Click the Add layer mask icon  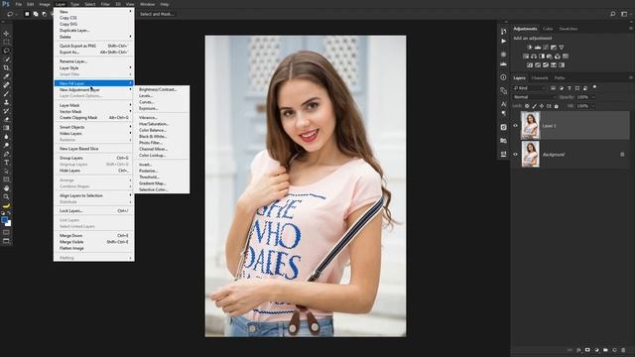pos(587,350)
